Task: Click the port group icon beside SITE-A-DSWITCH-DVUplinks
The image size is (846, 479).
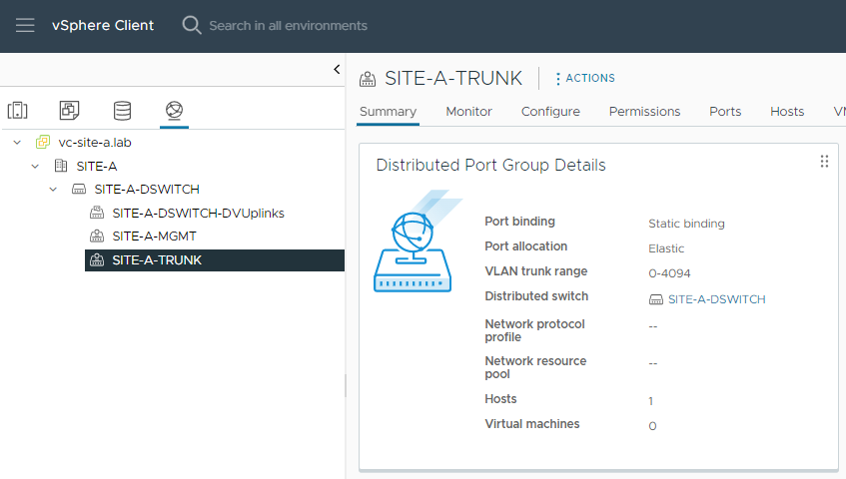Action: (97, 213)
